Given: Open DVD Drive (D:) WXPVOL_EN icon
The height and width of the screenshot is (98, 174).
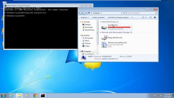Looking at the screenshot, I should 104,45.
